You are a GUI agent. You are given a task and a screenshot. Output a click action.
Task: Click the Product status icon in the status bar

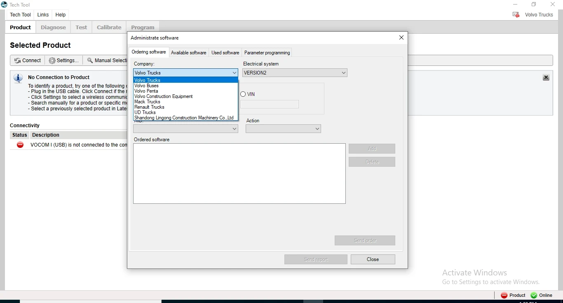(503, 296)
